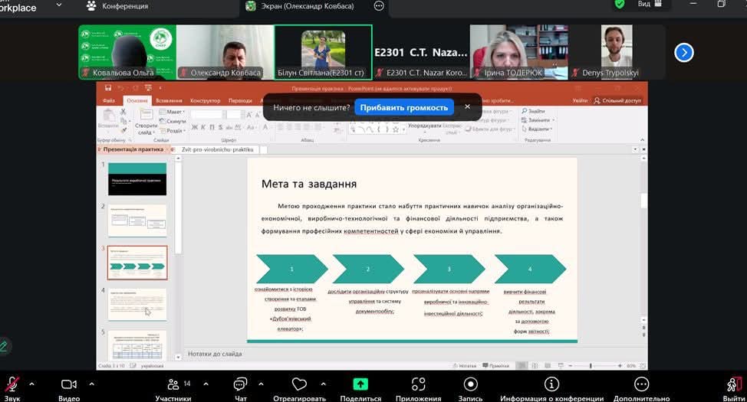Click the Отреагировать reactions heart icon
This screenshot has height=402, width=747.
299,384
